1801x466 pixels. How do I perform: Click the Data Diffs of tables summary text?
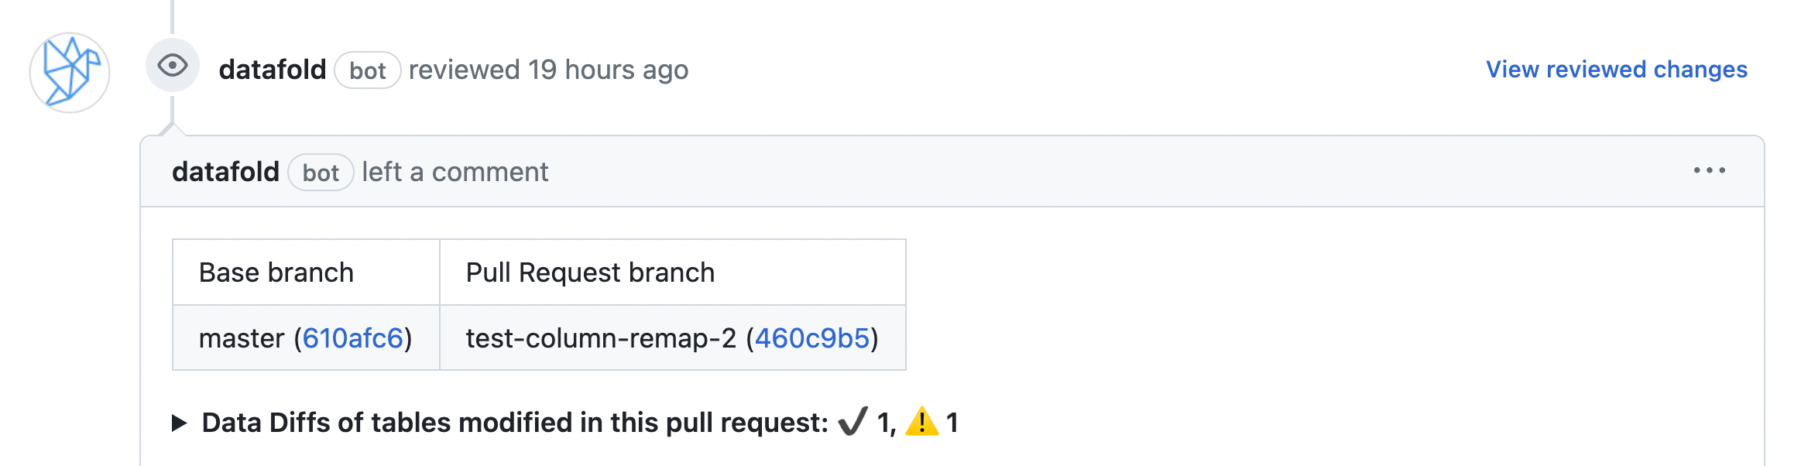515,423
